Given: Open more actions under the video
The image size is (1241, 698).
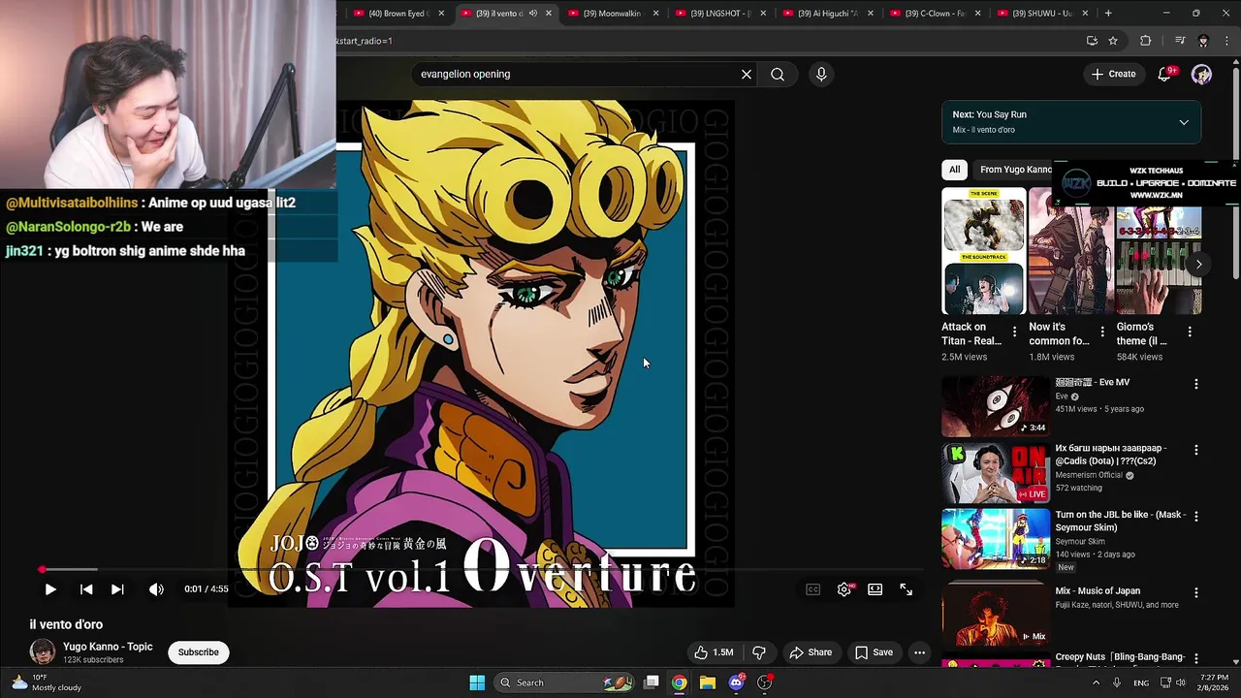Looking at the screenshot, I should pos(920,652).
